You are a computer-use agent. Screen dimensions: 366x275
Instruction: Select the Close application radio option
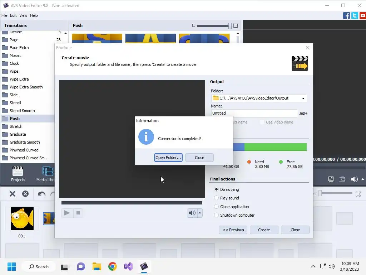click(216, 207)
